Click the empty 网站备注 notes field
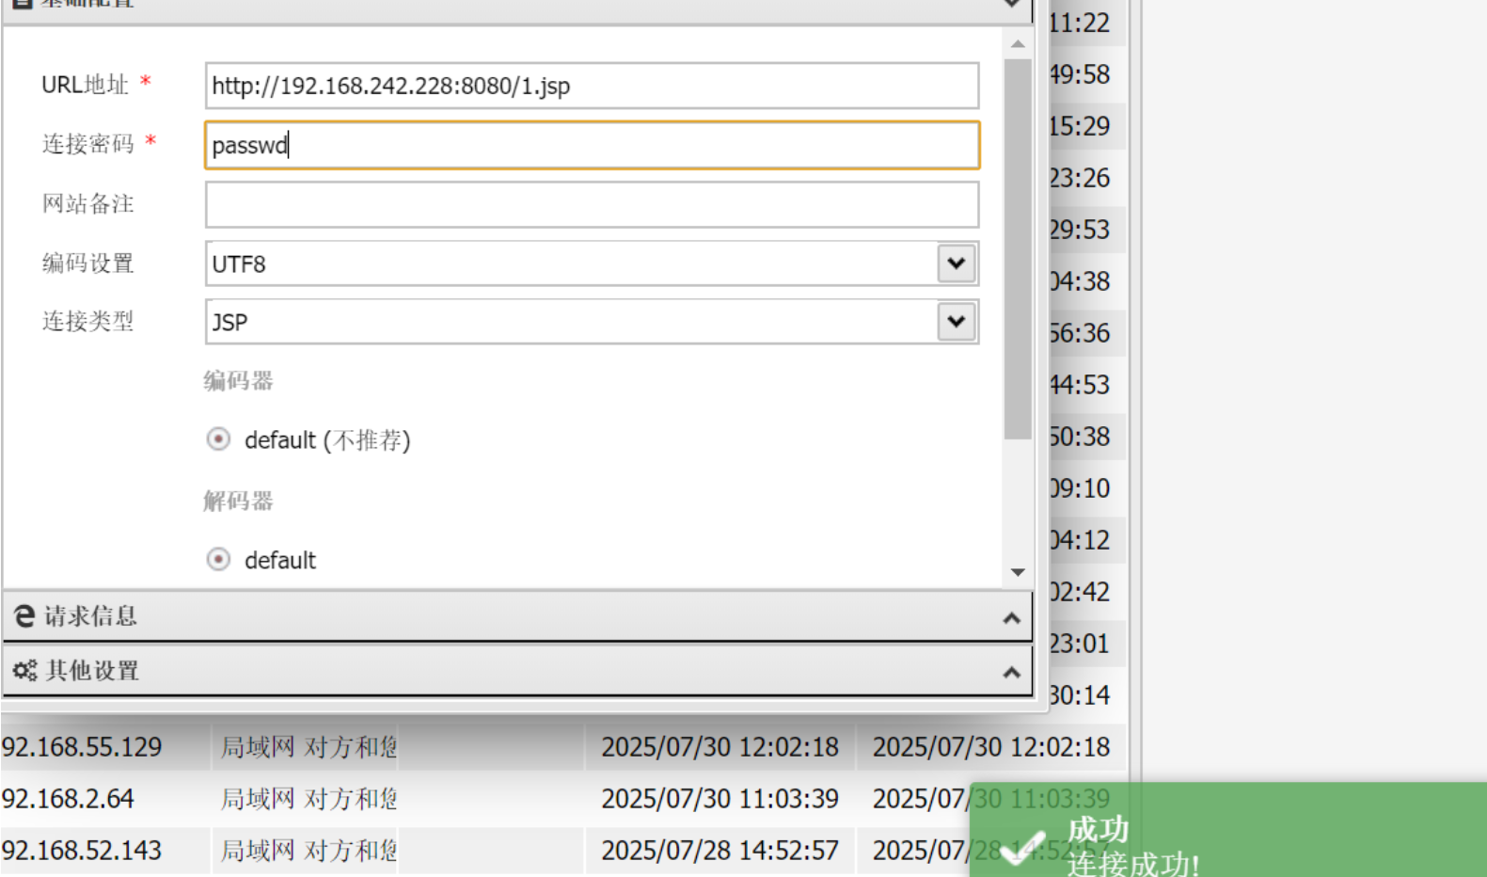 click(591, 204)
